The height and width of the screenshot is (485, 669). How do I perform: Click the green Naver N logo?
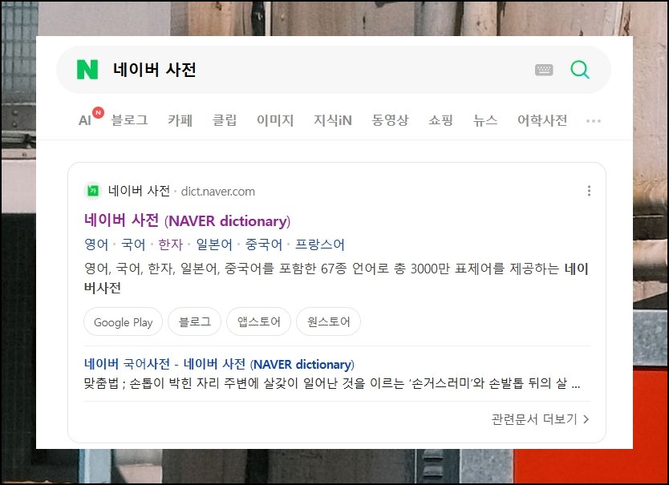pyautogui.click(x=87, y=70)
